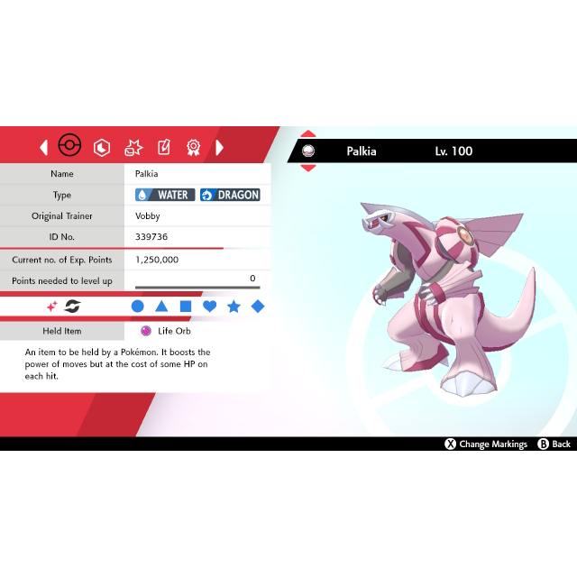Click the experience progress bar

(197, 287)
